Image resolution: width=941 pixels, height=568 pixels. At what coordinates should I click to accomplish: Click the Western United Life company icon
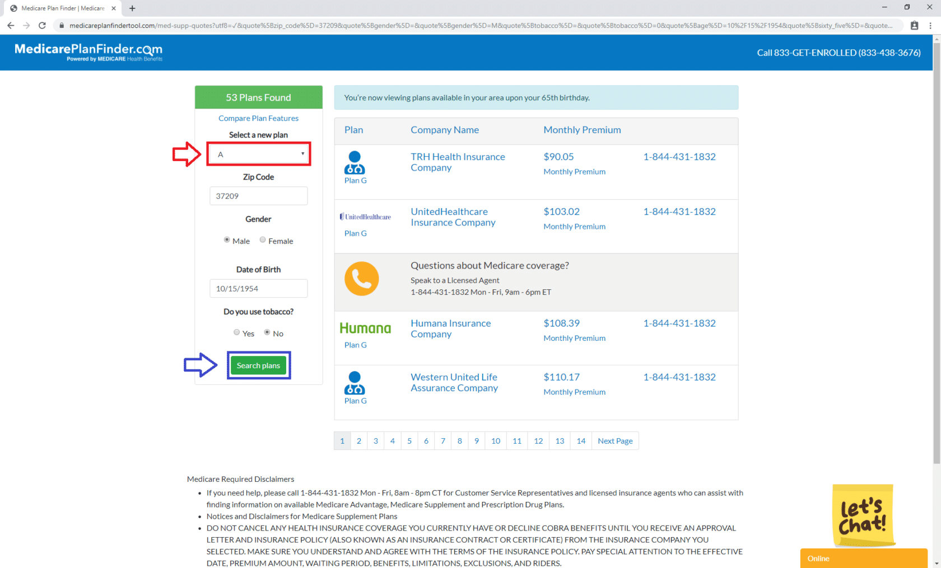click(x=355, y=383)
